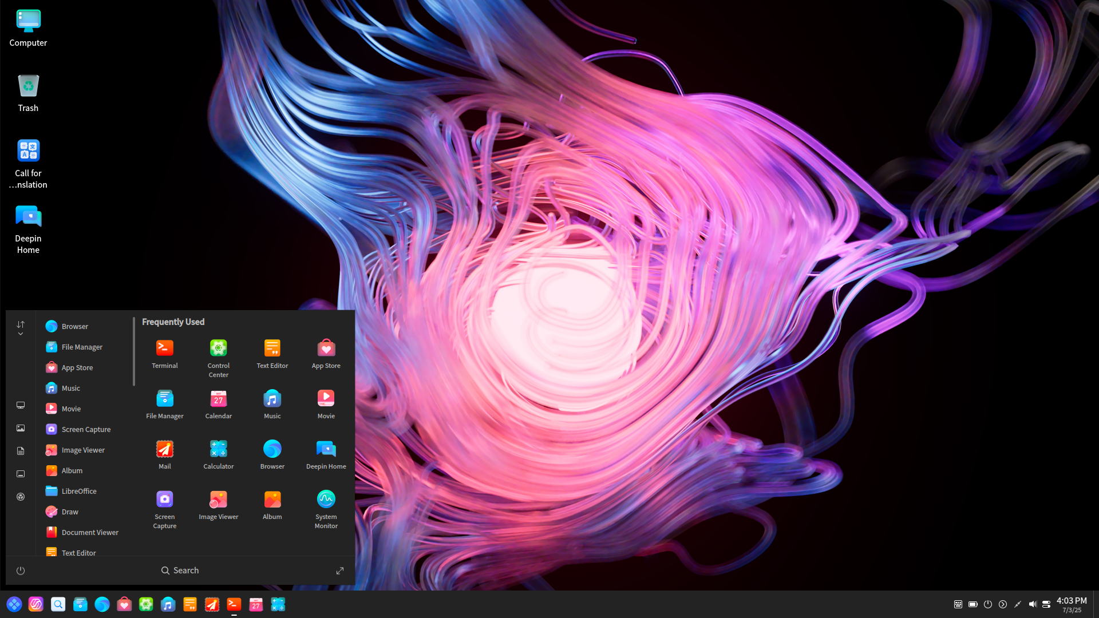
Task: Launch Screen Capture from Frequently Used grid
Action: pos(165,510)
